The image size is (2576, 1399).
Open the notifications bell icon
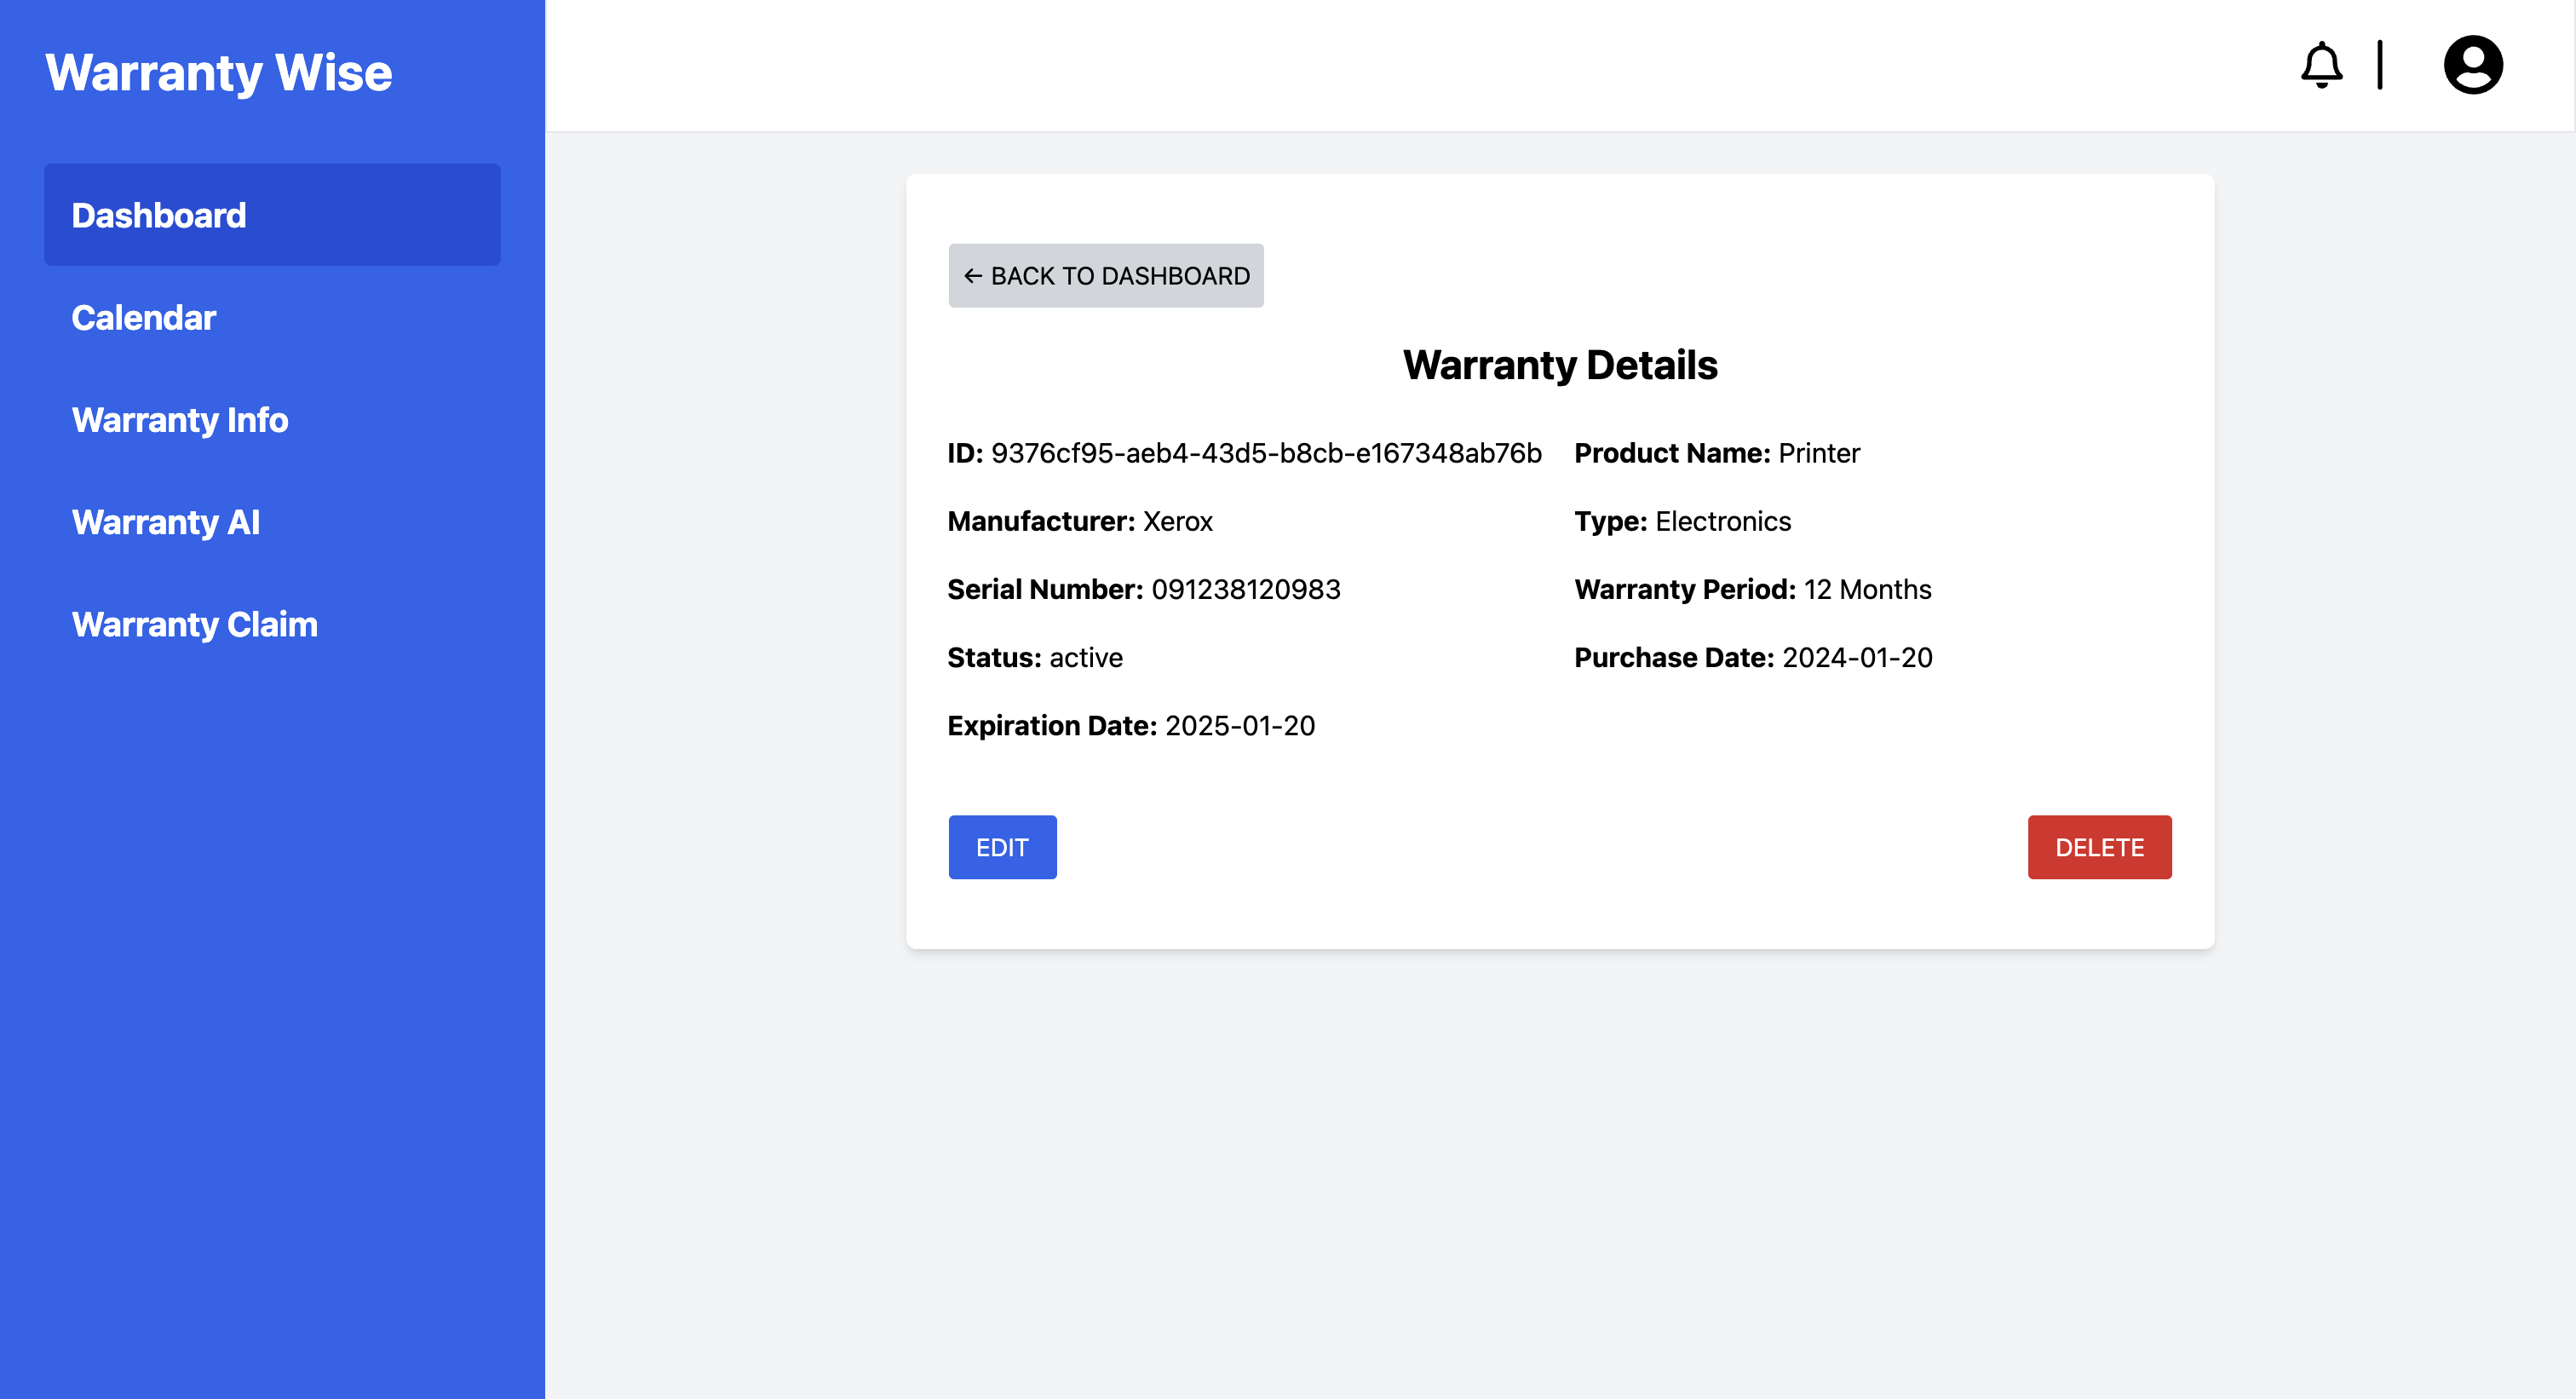[x=2322, y=64]
